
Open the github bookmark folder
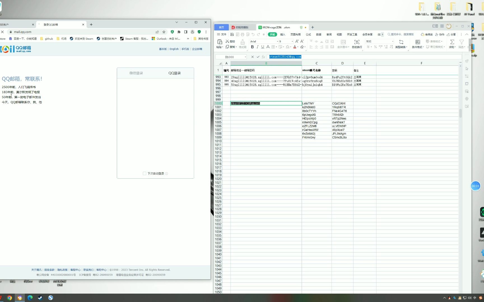click(x=46, y=39)
